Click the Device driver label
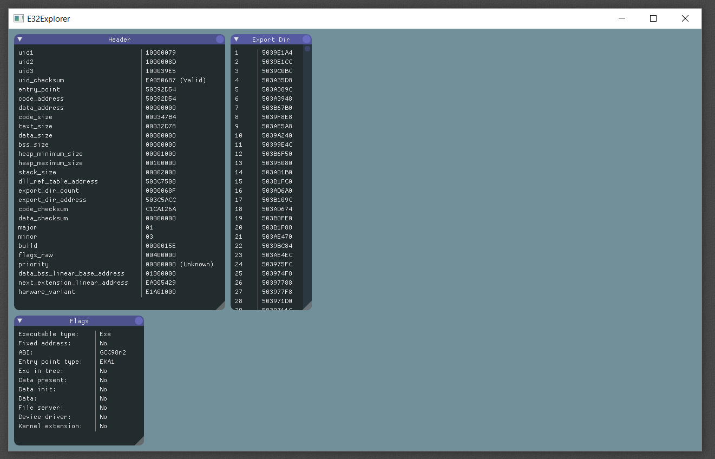Image resolution: width=715 pixels, height=459 pixels. coord(45,417)
